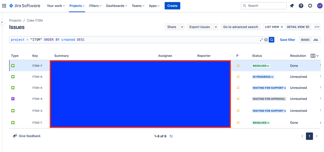324x152 pixels.
Task: Click the Create button
Action: click(172, 6)
